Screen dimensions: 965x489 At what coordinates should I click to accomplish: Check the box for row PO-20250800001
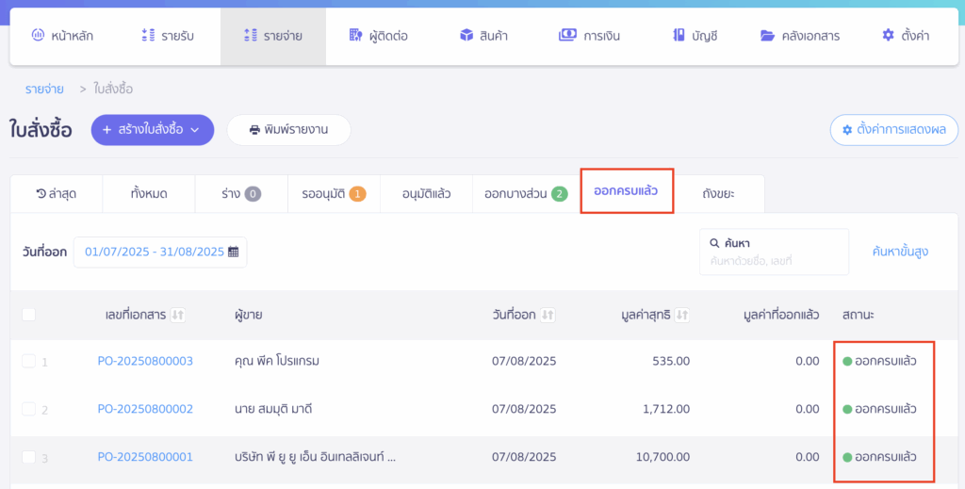pos(28,457)
